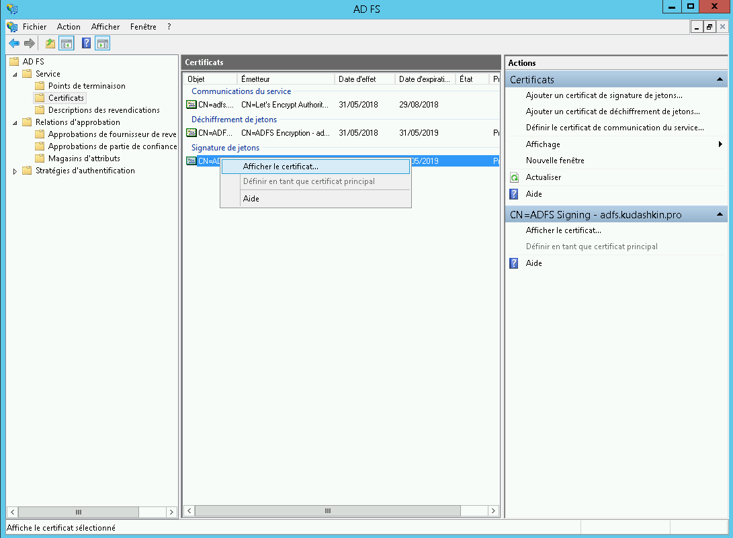733x538 pixels.
Task: Open the Fichier menu
Action: [x=34, y=27]
